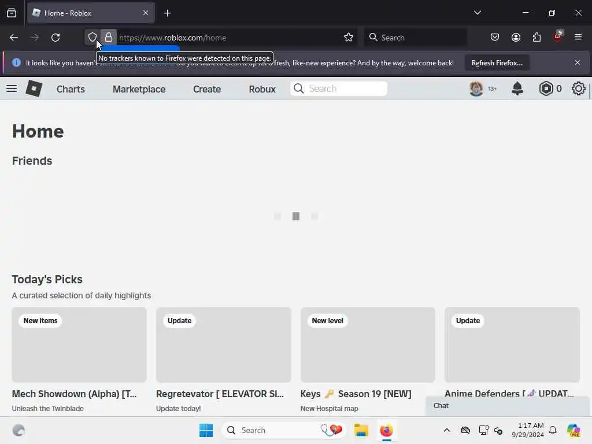Viewport: 592px width, 444px height.
Task: Click the 'Unleash the Twinblade' caption
Action: point(47,409)
